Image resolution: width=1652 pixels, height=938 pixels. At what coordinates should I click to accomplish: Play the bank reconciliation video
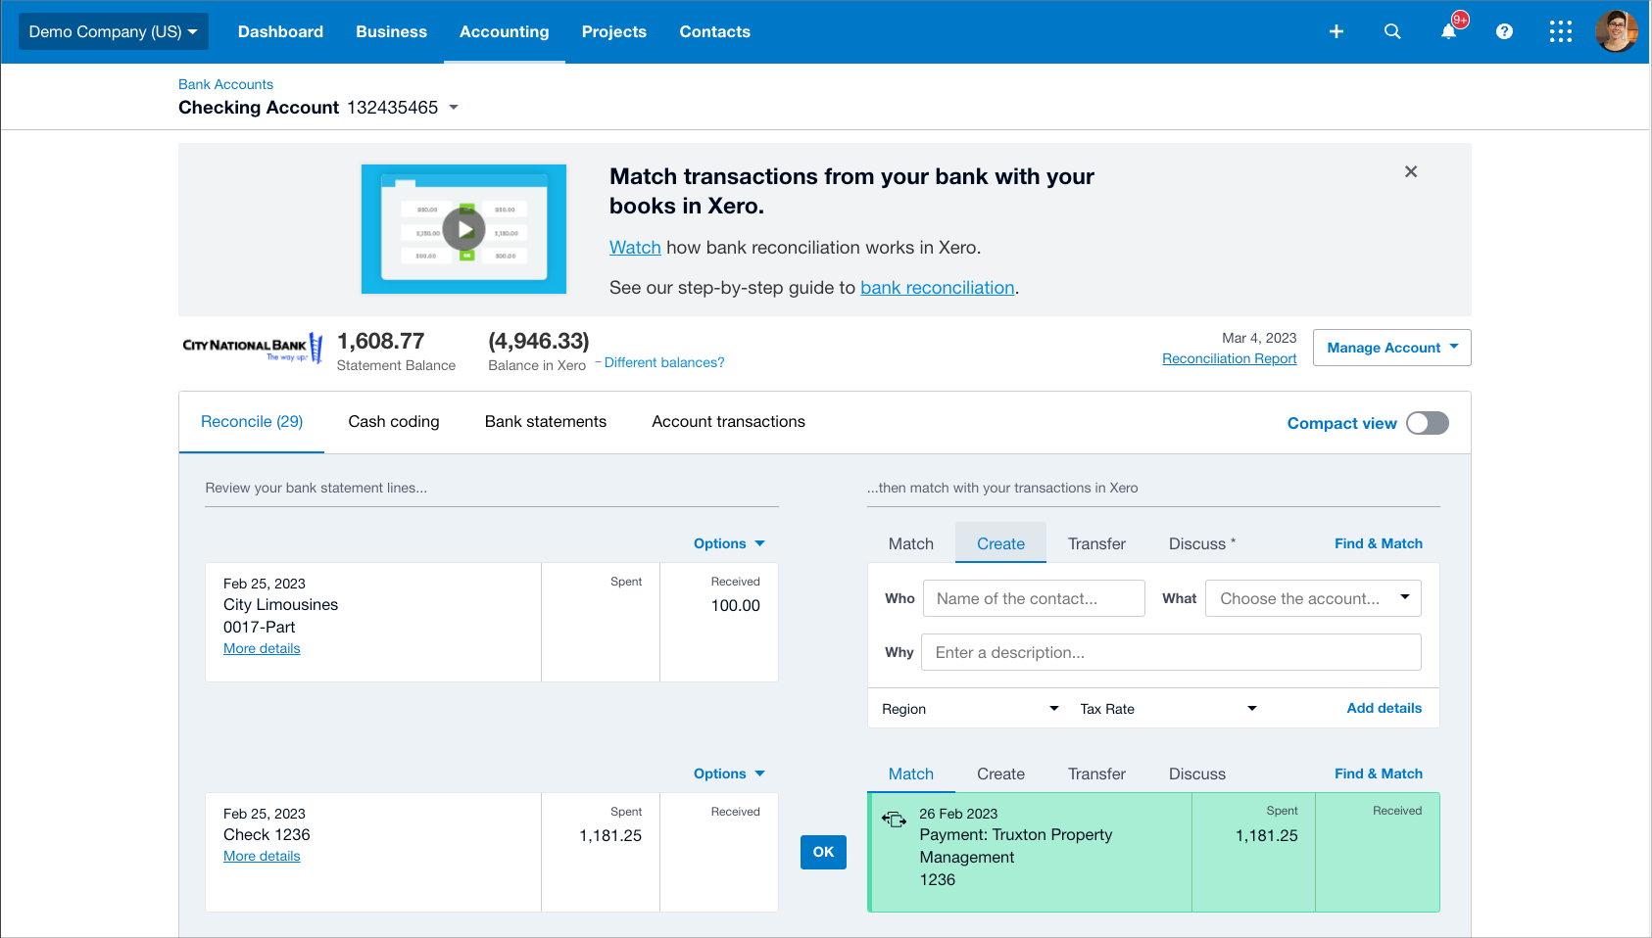463,229
